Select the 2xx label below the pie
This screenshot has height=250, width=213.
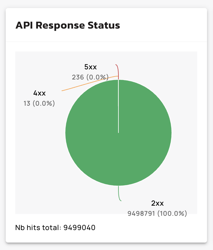pyautogui.click(x=157, y=203)
